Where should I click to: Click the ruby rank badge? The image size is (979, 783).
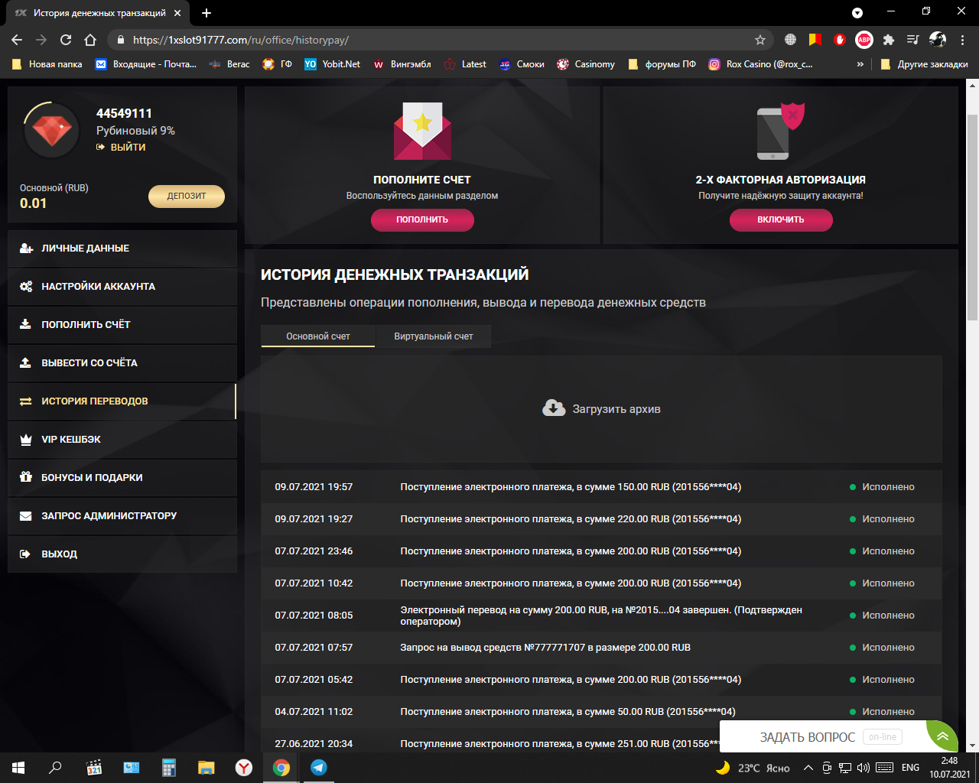[x=52, y=130]
